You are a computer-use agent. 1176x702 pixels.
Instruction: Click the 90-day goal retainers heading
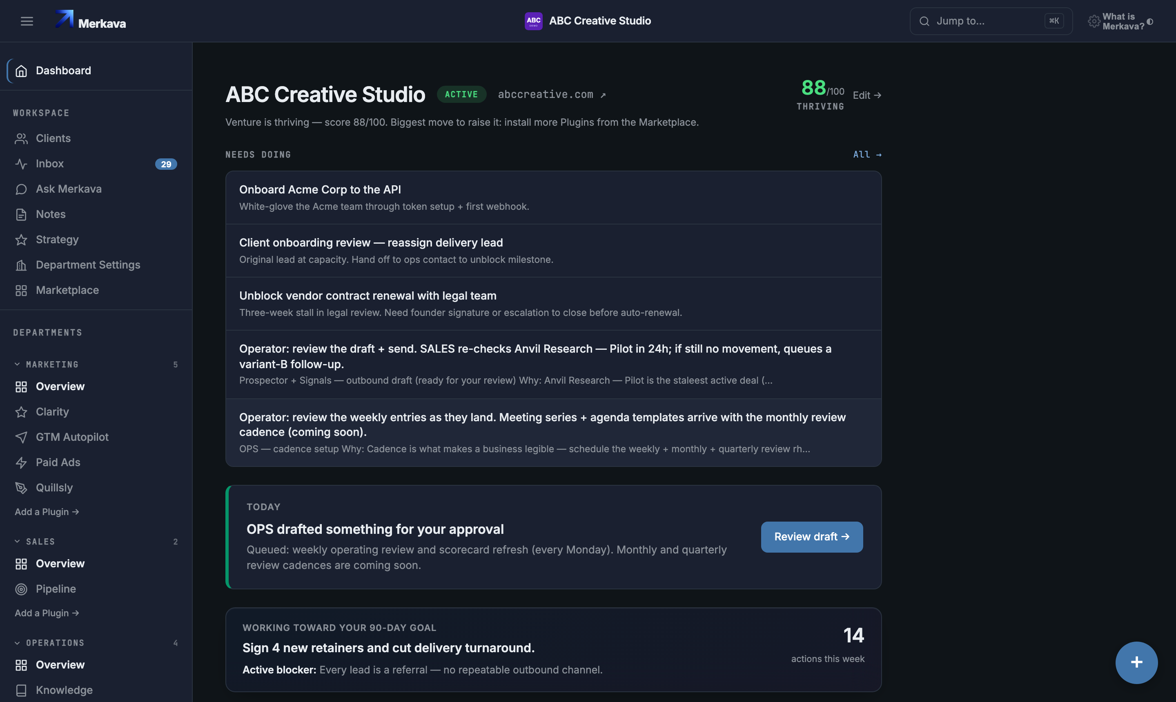click(389, 648)
